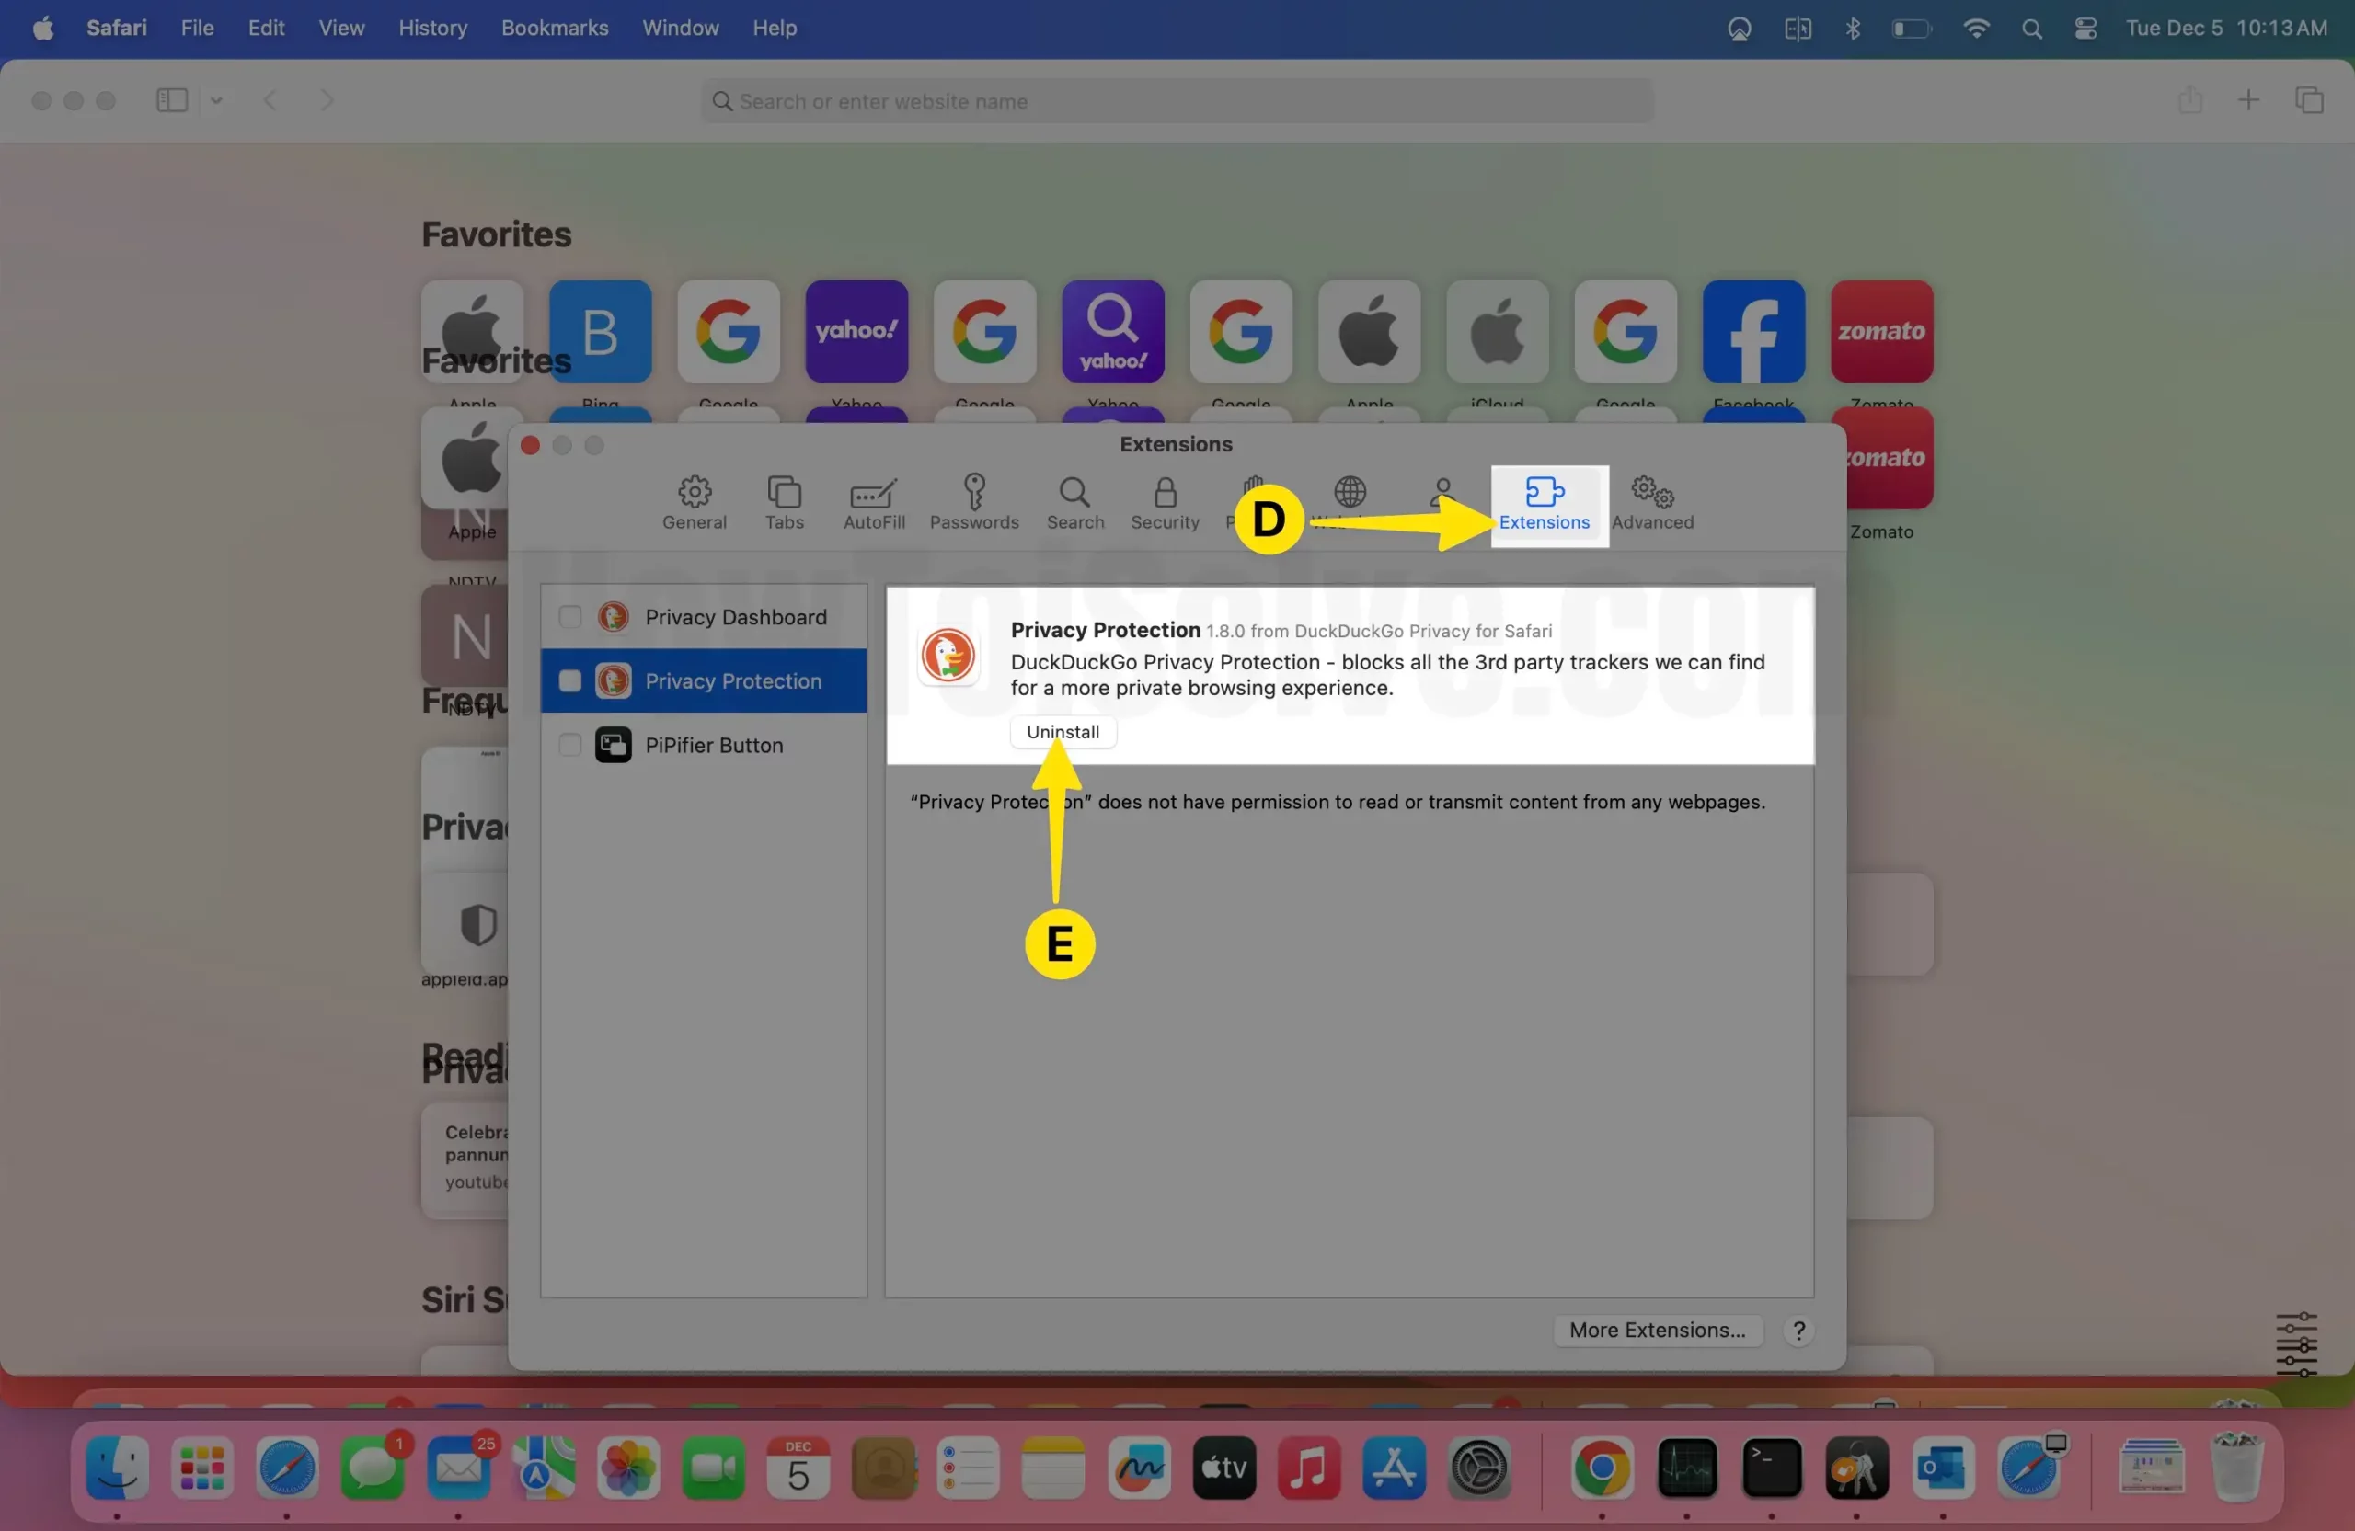Click the Share icon in Safari toolbar

tap(2189, 100)
